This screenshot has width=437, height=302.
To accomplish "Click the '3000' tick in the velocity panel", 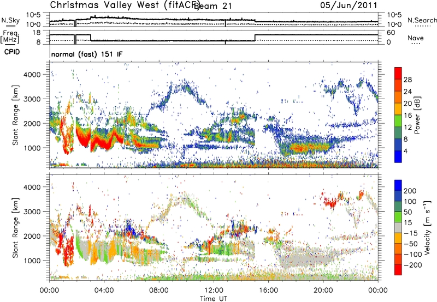I will tap(32, 212).
